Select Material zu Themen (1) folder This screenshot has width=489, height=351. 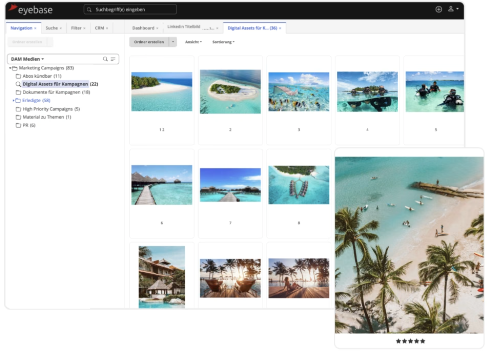click(47, 117)
